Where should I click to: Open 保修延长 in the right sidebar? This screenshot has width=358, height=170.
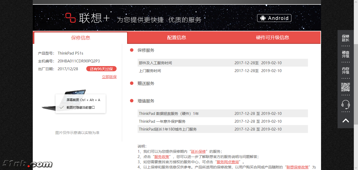[345, 38]
